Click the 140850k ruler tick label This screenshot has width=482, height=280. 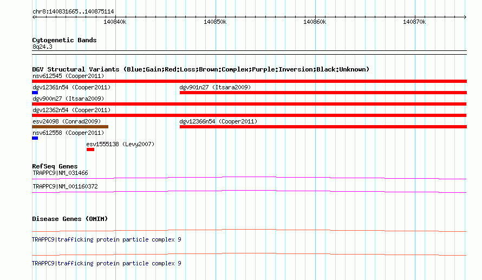coord(215,22)
